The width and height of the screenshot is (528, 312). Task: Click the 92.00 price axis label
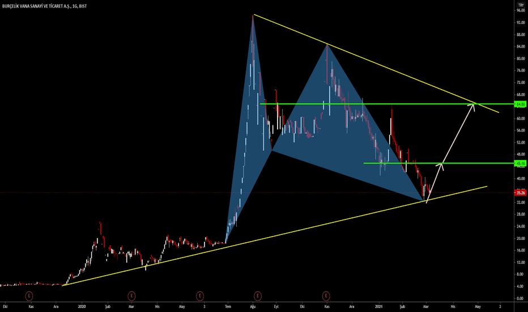521,23
